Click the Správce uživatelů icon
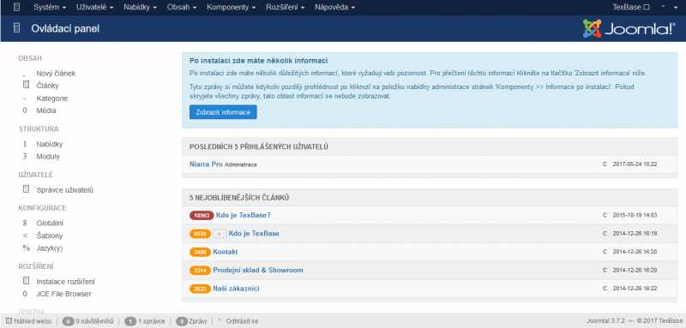 26,189
